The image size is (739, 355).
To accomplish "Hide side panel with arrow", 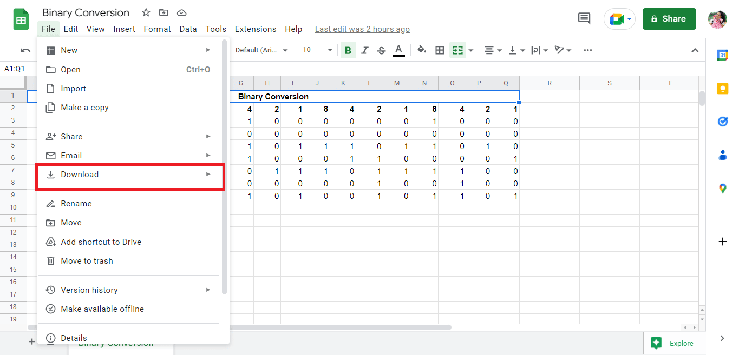I will [722, 338].
